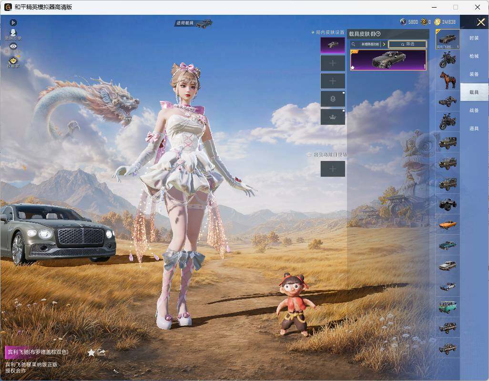Toggle the eye visibility icon

13,46
